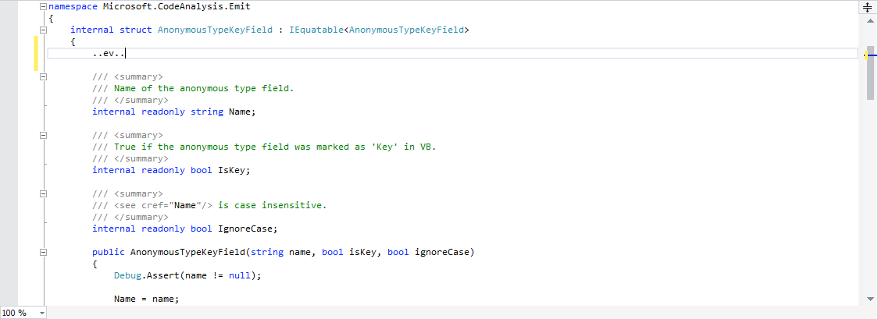Viewport: 878px width, 319px height.
Task: Click the comment 'Name of the anonymous type field.'
Action: pos(204,88)
